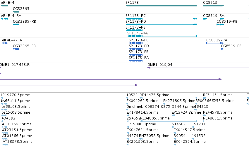This screenshot has height=146, width=249.
Task: Select EP19040.3prime EST label
Action: (141, 124)
